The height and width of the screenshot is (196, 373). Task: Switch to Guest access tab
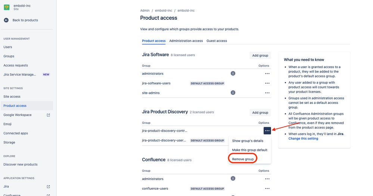217,41
